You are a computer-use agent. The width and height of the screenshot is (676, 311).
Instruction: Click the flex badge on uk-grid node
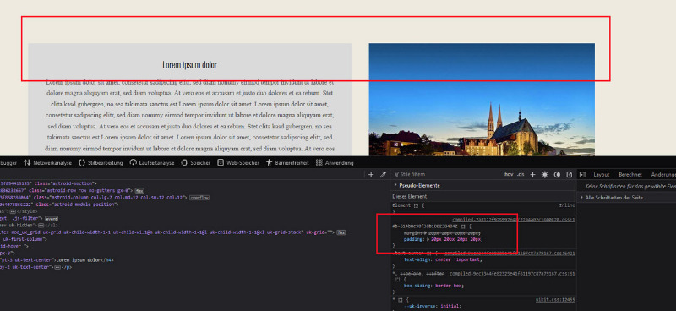point(341,232)
